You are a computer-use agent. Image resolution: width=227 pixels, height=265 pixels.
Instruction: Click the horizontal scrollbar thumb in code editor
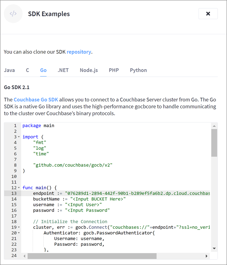(x=92, y=256)
